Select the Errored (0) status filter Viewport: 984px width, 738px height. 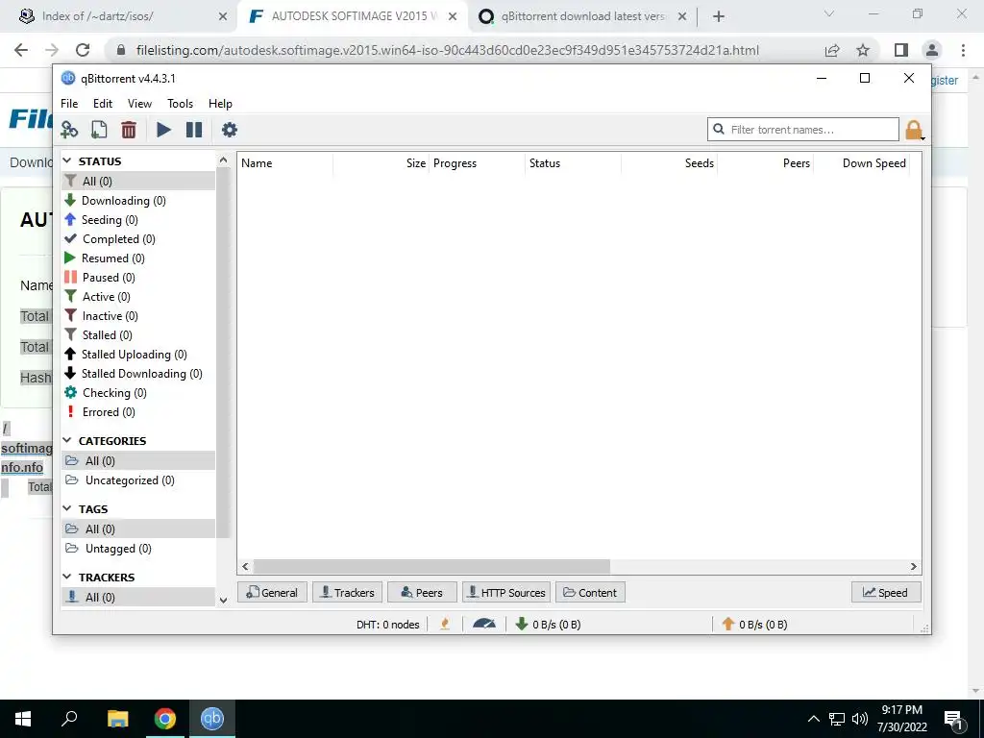coord(138,412)
